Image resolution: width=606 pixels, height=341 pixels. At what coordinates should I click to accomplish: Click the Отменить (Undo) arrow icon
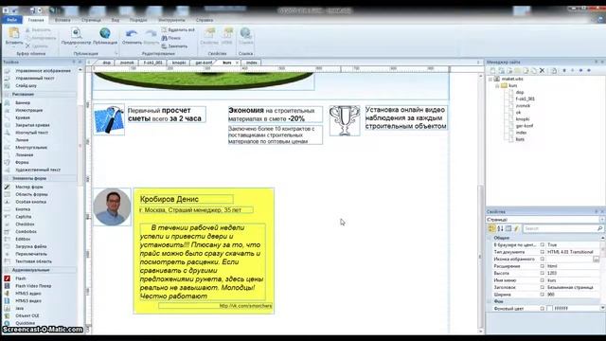click(132, 34)
